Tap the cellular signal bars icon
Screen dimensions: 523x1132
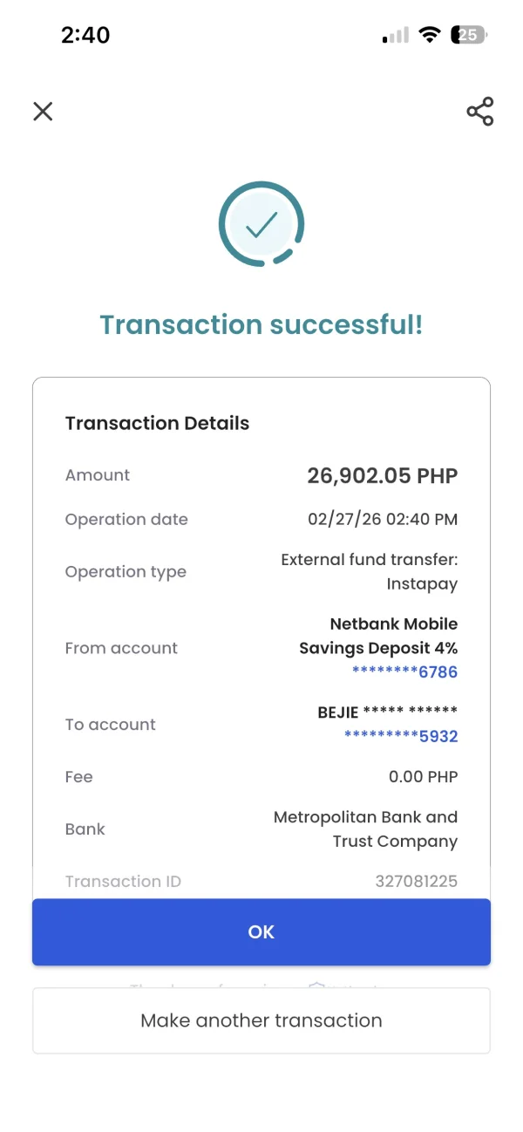coord(396,36)
